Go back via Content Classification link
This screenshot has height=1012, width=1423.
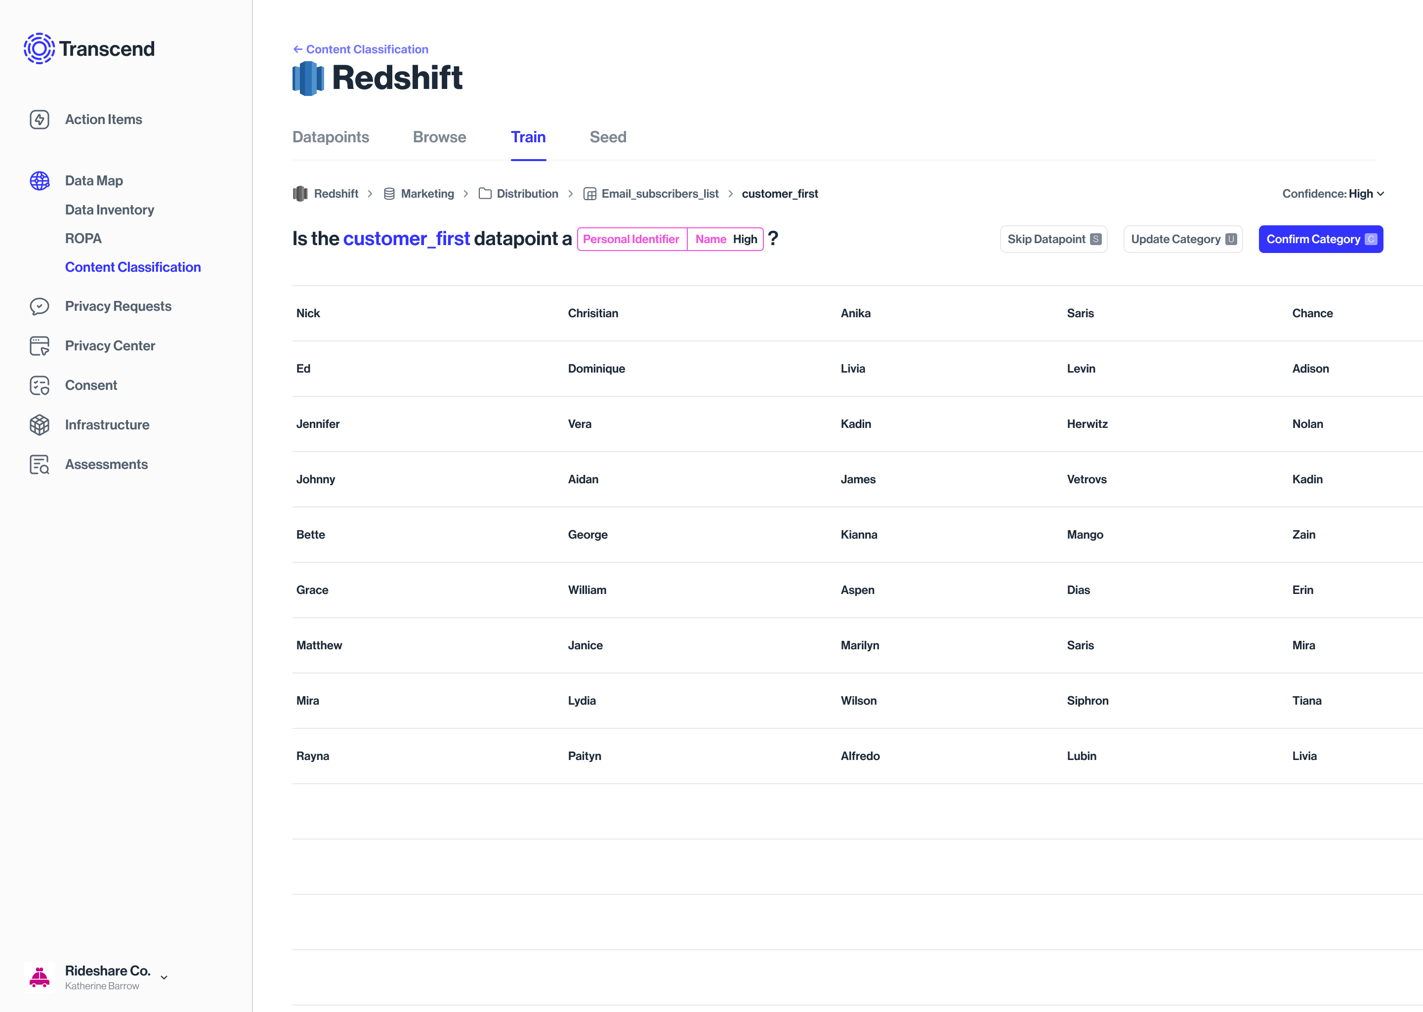click(x=361, y=49)
